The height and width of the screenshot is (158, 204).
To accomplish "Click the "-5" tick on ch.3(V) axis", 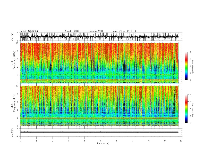I will pyautogui.click(x=18, y=137).
